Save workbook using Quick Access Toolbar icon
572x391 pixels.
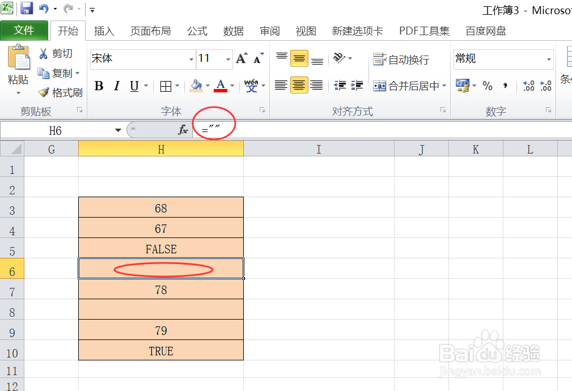pos(26,7)
